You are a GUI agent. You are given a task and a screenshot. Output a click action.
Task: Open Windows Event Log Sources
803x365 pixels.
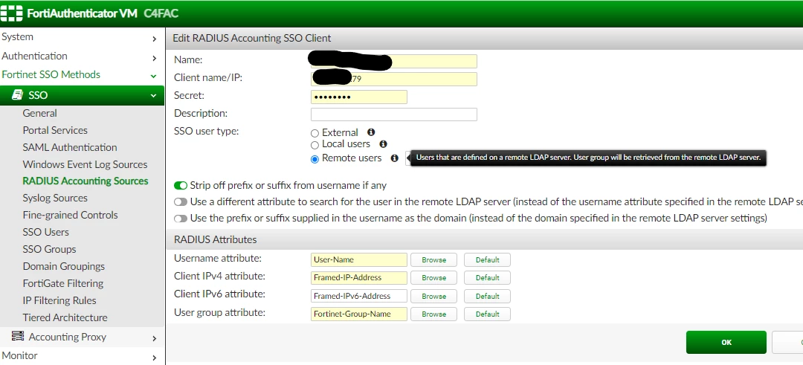(85, 164)
